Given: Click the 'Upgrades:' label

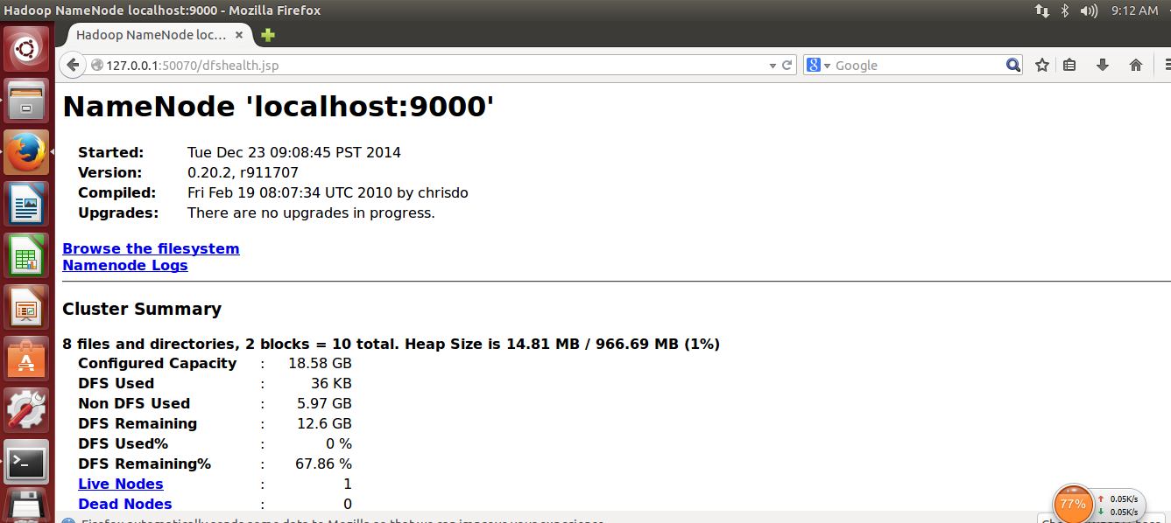Looking at the screenshot, I should (x=118, y=213).
